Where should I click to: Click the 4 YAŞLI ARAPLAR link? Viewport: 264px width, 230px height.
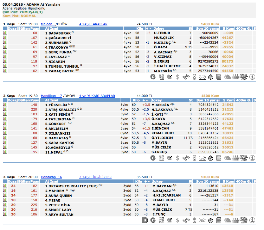click(93, 24)
